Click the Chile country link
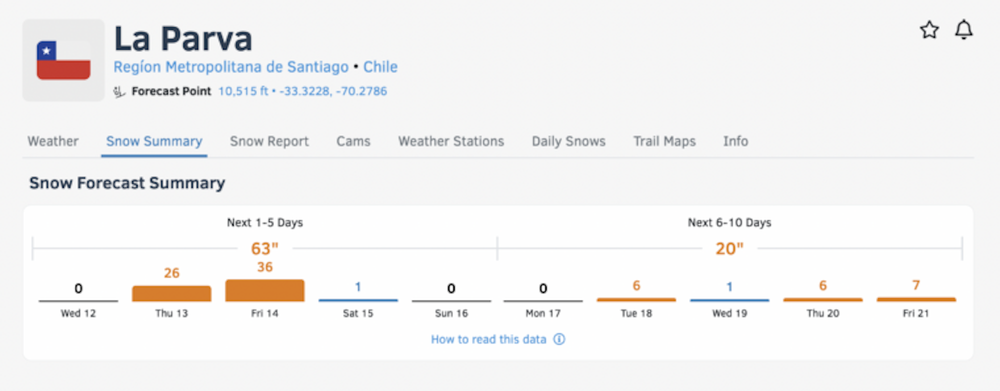The image size is (1000, 391). coord(380,67)
